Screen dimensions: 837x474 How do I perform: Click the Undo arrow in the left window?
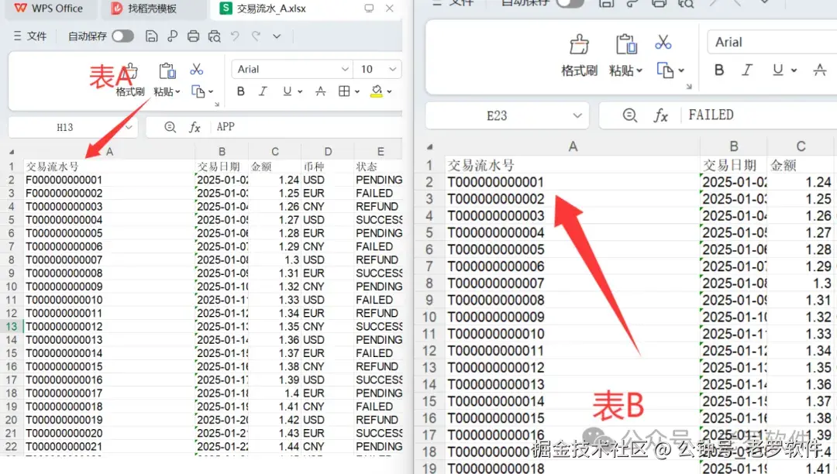click(235, 36)
